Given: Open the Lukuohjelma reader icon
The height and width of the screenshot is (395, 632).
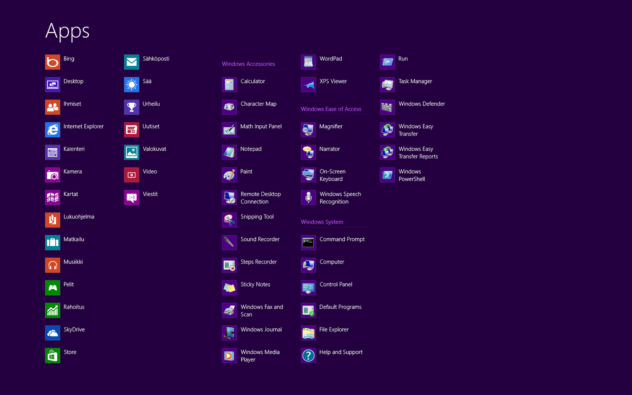Looking at the screenshot, I should click(x=53, y=220).
